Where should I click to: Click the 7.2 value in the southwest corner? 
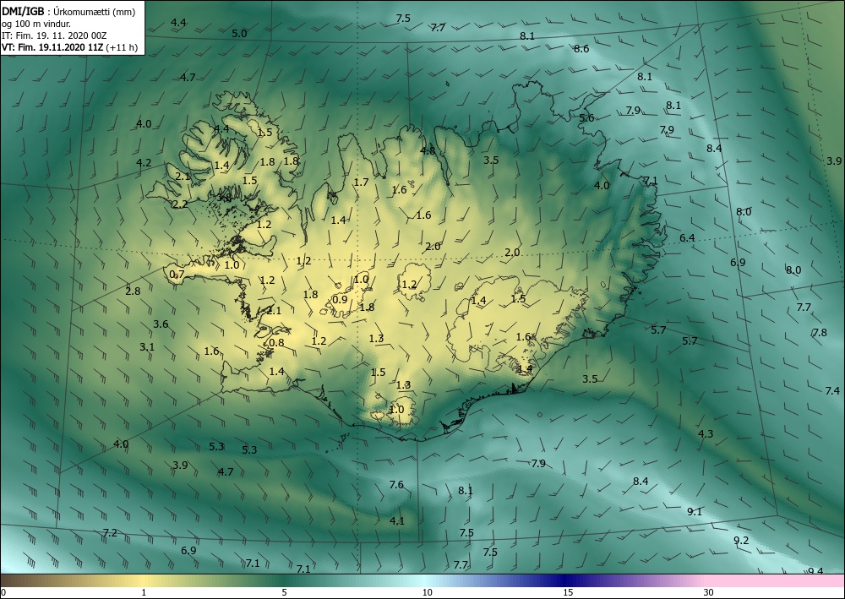click(x=109, y=533)
